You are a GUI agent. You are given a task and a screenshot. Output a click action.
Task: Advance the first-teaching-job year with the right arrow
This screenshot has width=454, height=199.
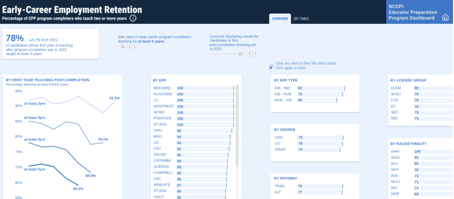(x=255, y=54)
